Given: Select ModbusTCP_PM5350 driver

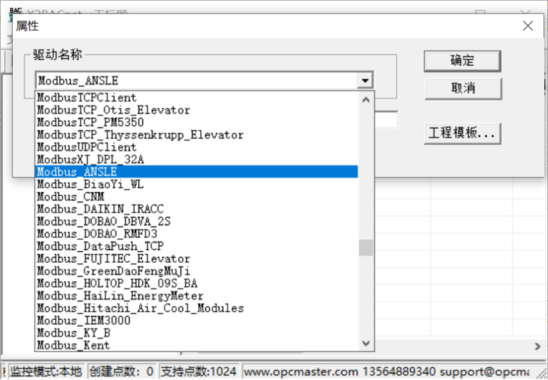Looking at the screenshot, I should [x=197, y=122].
